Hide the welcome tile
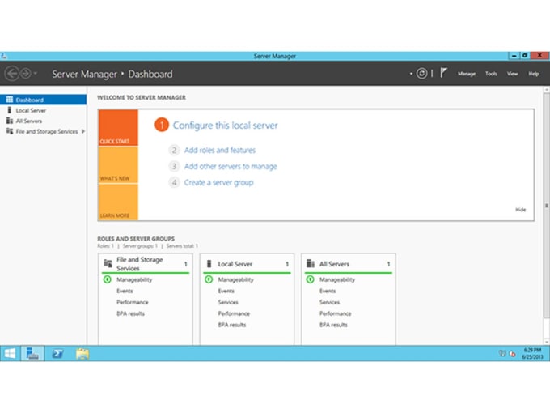Image resolution: width=550 pixels, height=413 pixels. [x=521, y=210]
